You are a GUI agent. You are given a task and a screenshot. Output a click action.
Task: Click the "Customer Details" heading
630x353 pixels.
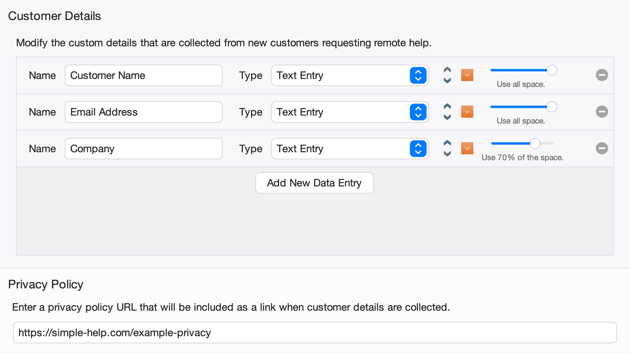click(x=55, y=16)
